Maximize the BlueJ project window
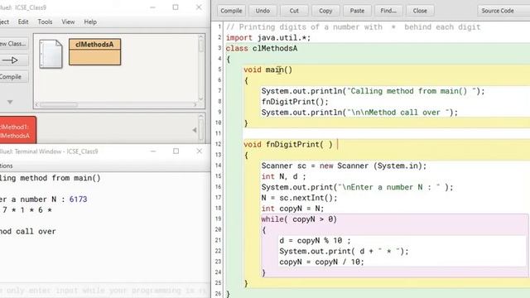This screenshot has width=530, height=298. [176, 7]
